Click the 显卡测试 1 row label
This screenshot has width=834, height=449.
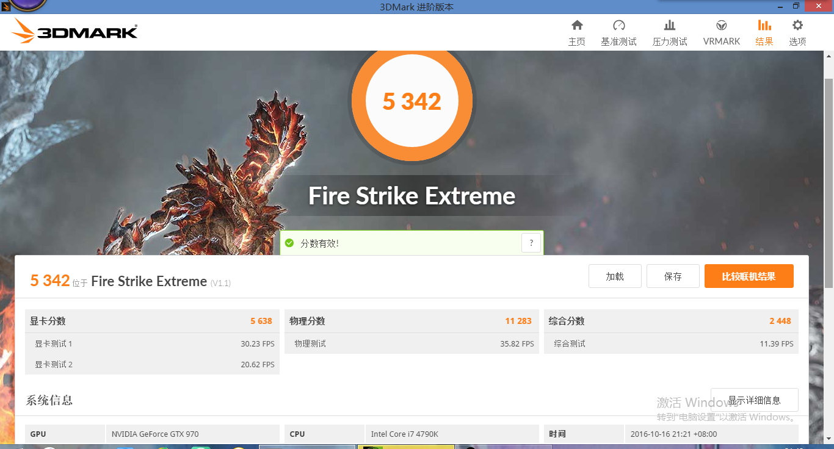click(x=54, y=343)
